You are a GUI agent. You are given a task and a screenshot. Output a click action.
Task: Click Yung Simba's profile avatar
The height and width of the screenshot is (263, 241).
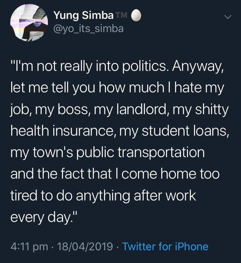29,25
